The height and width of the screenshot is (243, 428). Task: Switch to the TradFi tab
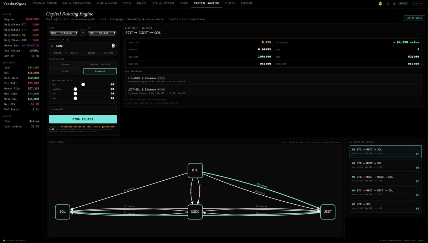coord(141,3)
